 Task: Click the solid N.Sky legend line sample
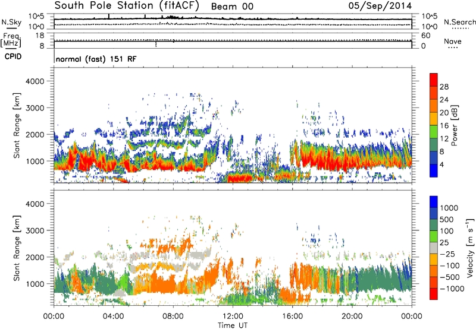pyautogui.click(x=11, y=28)
